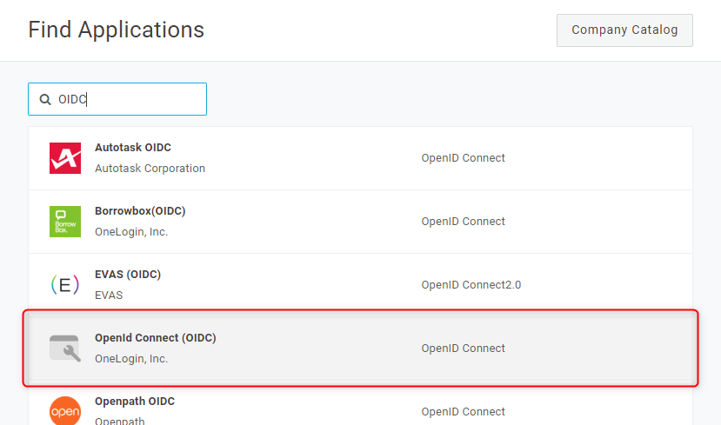Click OpenID Connect type in Autotask row
This screenshot has width=721, height=425.
pos(464,158)
